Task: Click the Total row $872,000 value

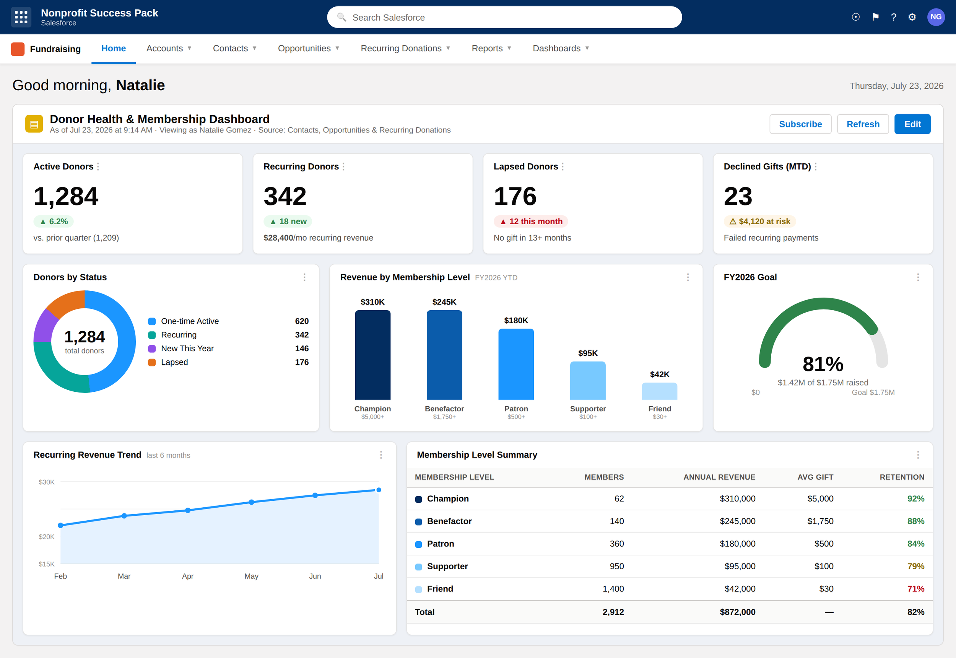Action: coord(737,612)
